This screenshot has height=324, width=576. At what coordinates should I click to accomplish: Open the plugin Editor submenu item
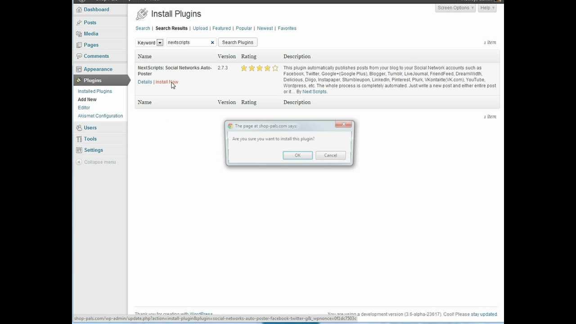pyautogui.click(x=84, y=108)
